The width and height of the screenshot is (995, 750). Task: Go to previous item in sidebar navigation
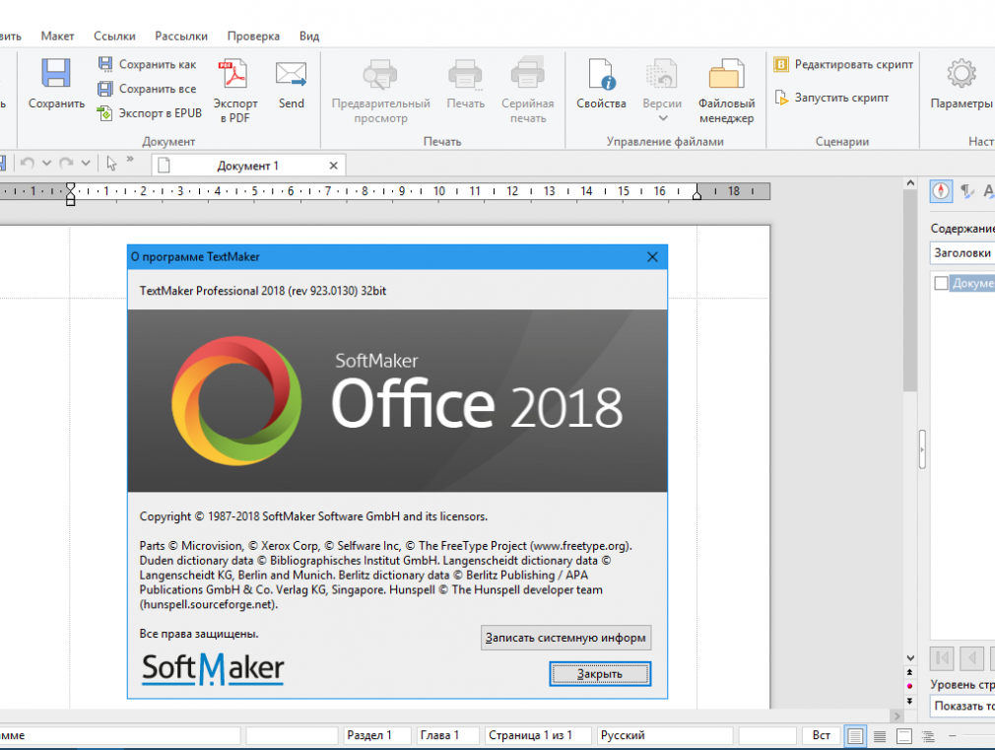tap(971, 658)
